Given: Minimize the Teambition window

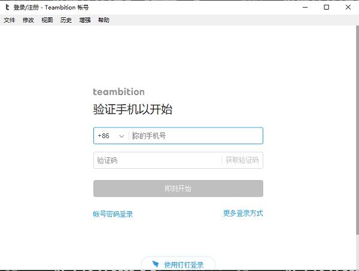Looking at the screenshot, I should tap(305, 7).
